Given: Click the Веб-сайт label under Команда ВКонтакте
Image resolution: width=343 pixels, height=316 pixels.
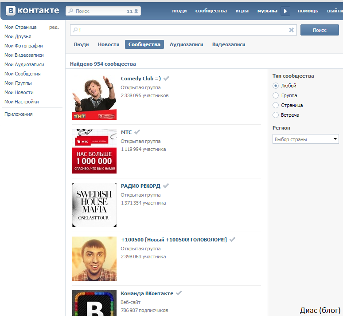Looking at the screenshot, I should [x=131, y=302].
